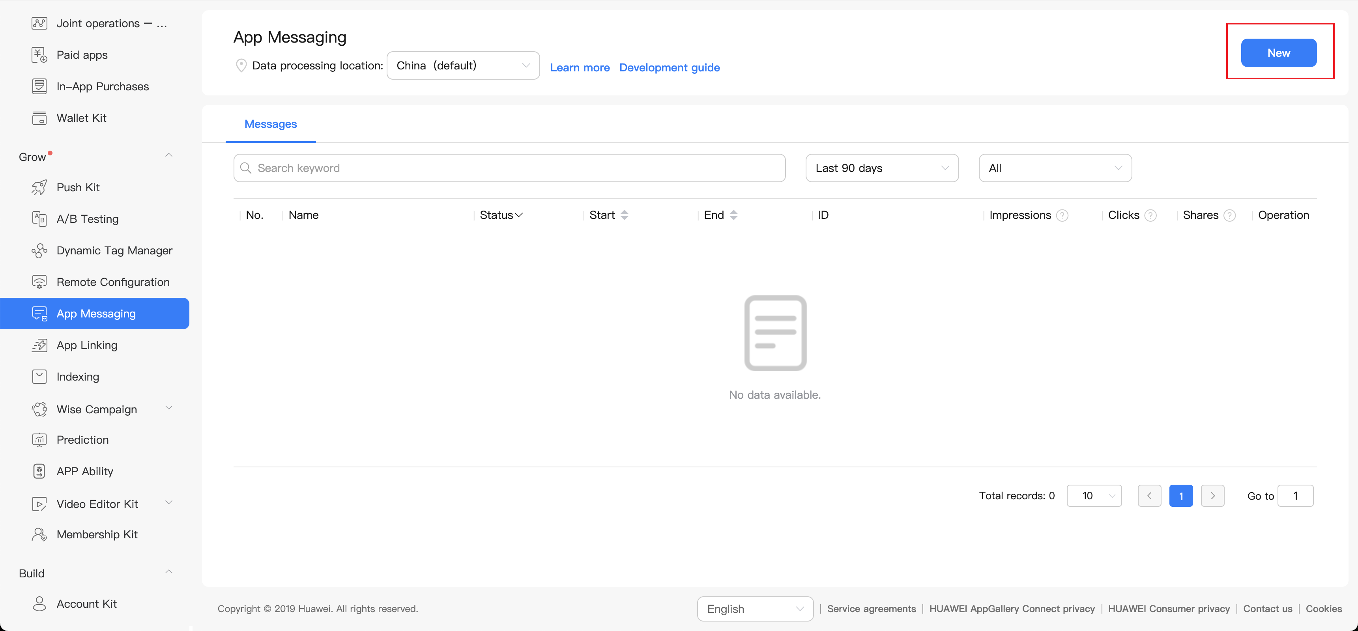Viewport: 1358px width, 631px height.
Task: Expand the Wise Campaign submenu
Action: click(x=169, y=408)
